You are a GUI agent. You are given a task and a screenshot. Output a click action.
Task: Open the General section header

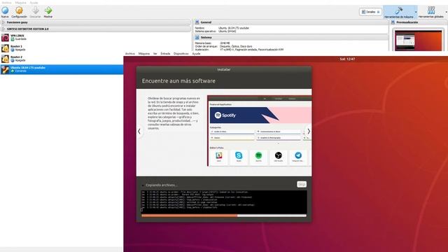tap(291, 22)
